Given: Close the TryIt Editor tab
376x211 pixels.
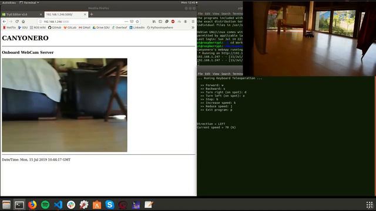Looking at the screenshot, I should click(x=41, y=14).
